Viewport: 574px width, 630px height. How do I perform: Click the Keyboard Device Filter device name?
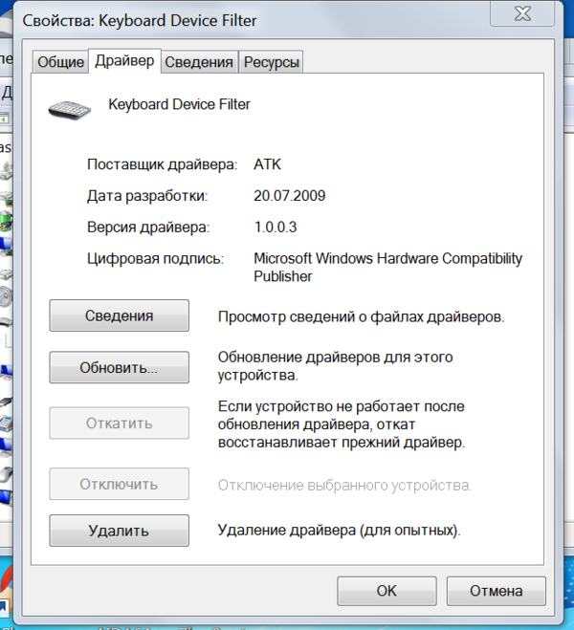coord(179,104)
